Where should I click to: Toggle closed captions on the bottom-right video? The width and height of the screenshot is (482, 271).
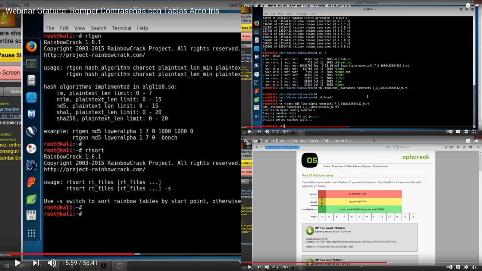458,267
